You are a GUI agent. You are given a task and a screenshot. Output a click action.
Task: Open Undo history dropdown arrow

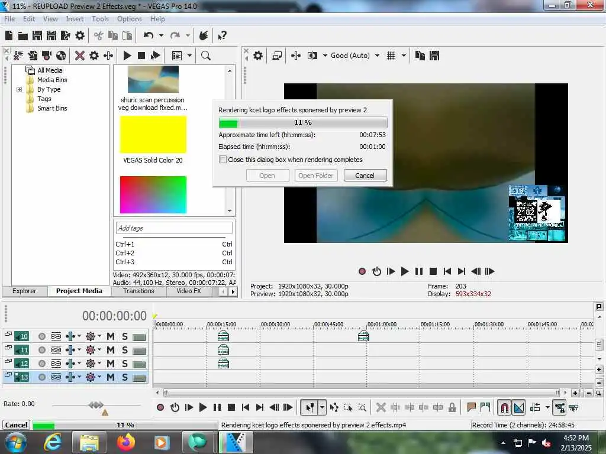click(161, 36)
